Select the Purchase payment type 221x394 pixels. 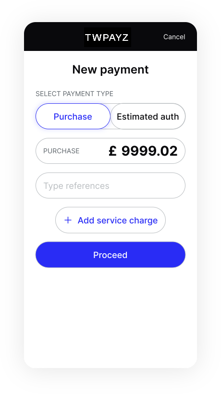tap(73, 116)
